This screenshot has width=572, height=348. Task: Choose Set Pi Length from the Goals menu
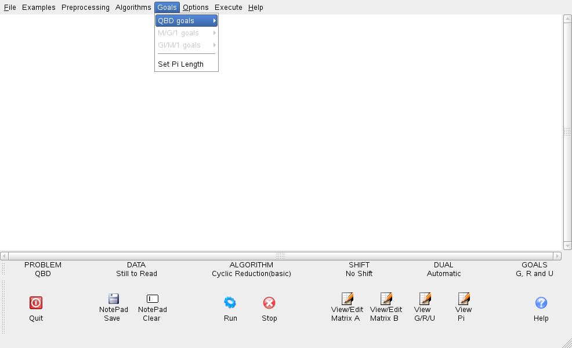point(180,64)
